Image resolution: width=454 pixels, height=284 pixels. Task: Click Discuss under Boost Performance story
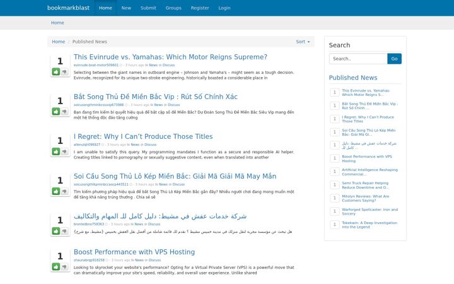tap(154, 260)
